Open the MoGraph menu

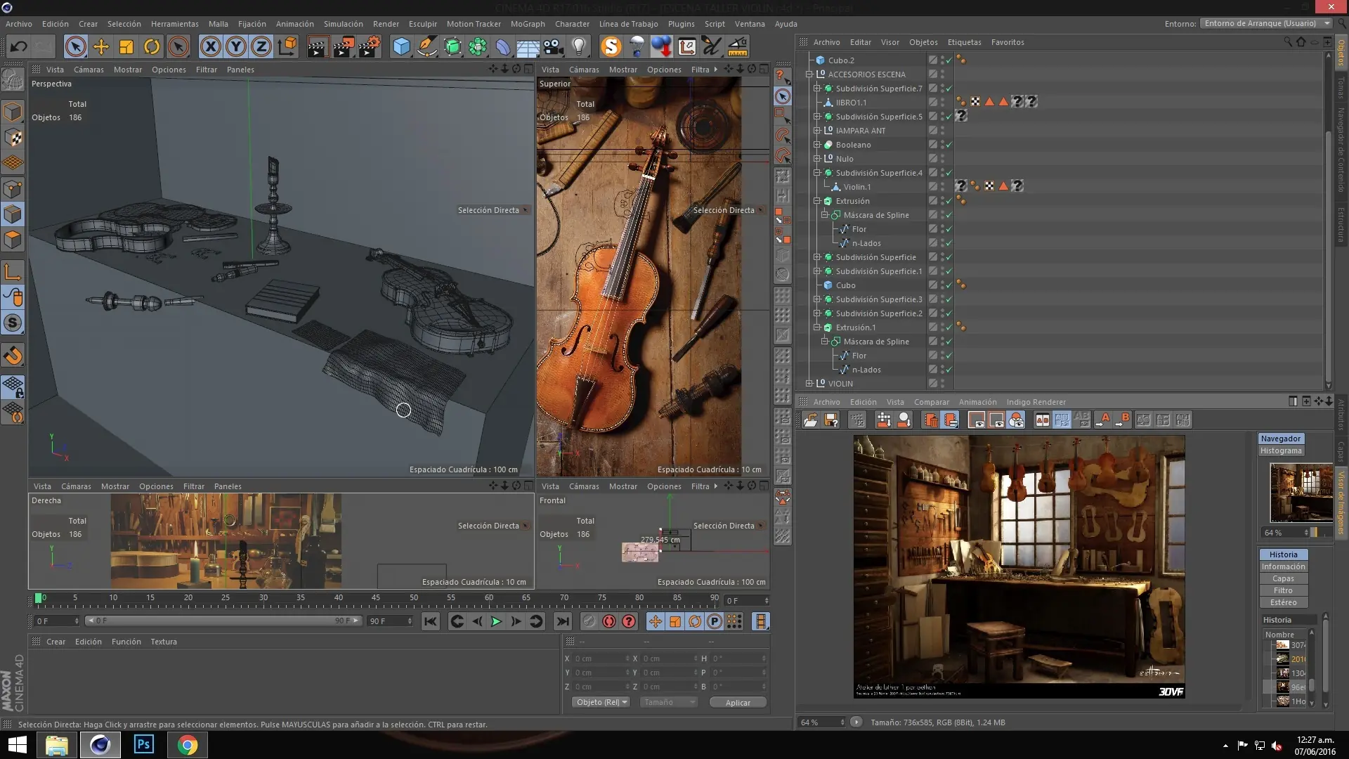click(528, 24)
